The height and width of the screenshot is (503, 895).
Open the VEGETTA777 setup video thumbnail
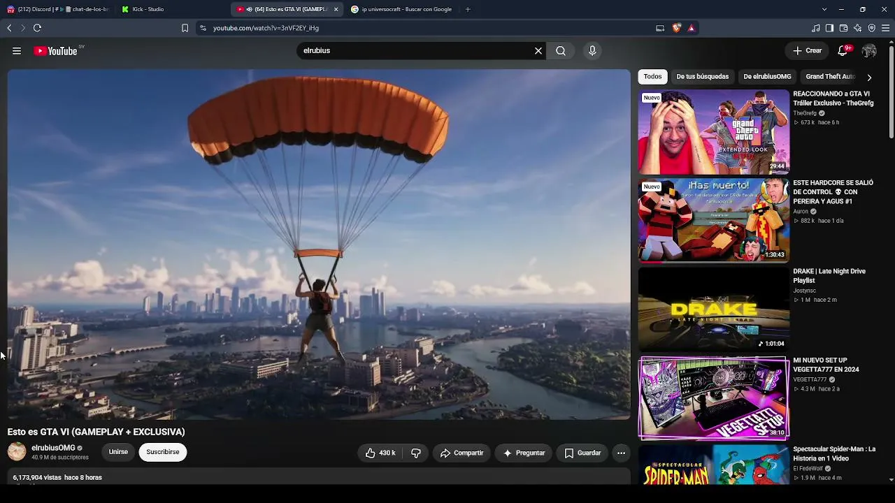(714, 398)
